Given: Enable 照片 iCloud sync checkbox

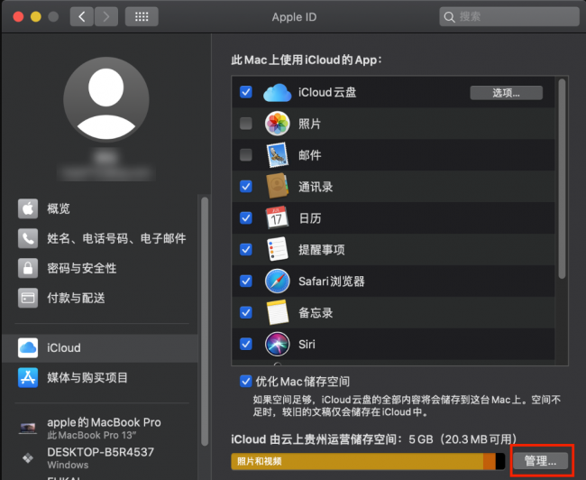Looking at the screenshot, I should pos(246,124).
